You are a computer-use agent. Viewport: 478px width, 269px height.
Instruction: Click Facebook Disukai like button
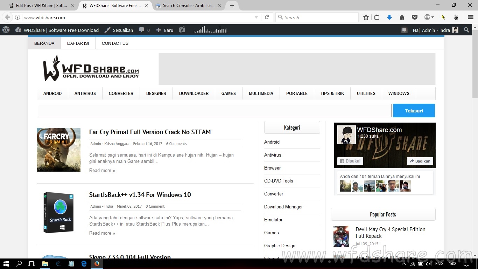click(350, 161)
